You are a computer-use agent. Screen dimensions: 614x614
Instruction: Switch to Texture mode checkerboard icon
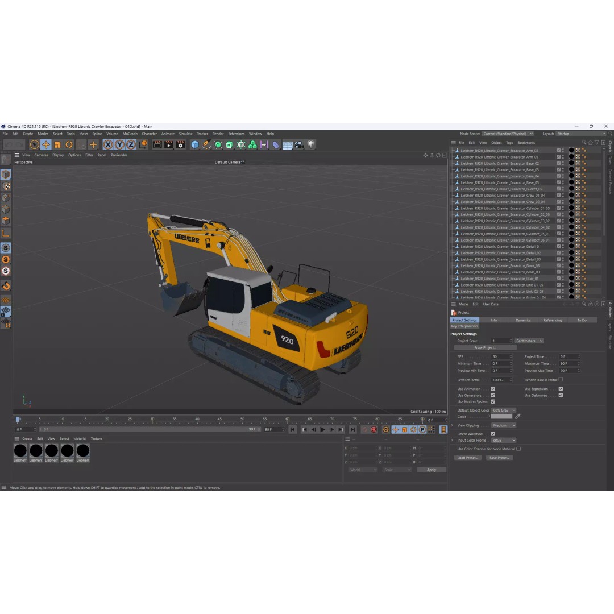coord(6,186)
